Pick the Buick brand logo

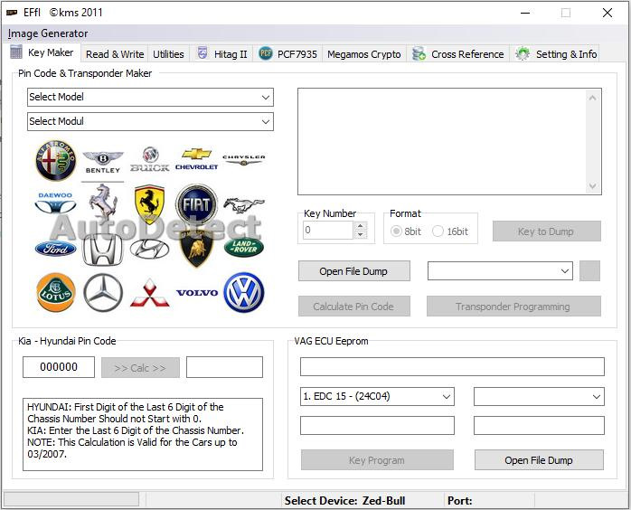[x=150, y=159]
